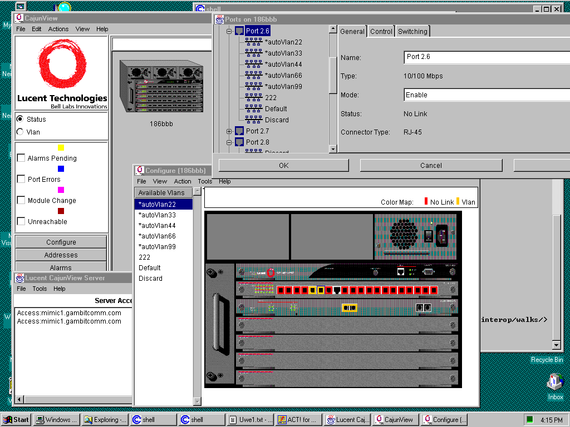
Task: Click the 186bbb switch chassis icon
Action: pos(161,87)
